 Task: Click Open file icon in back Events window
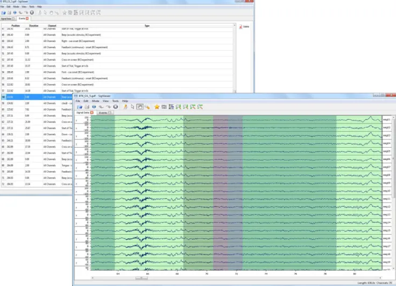[x=3, y=12]
